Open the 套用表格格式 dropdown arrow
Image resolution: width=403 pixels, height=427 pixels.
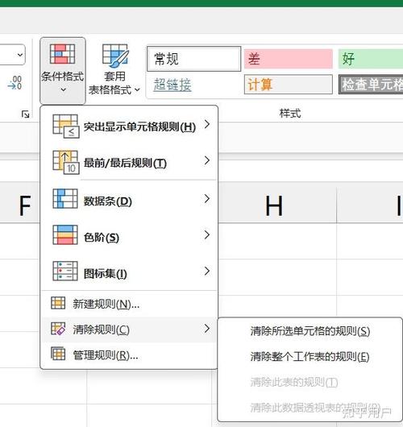point(137,89)
